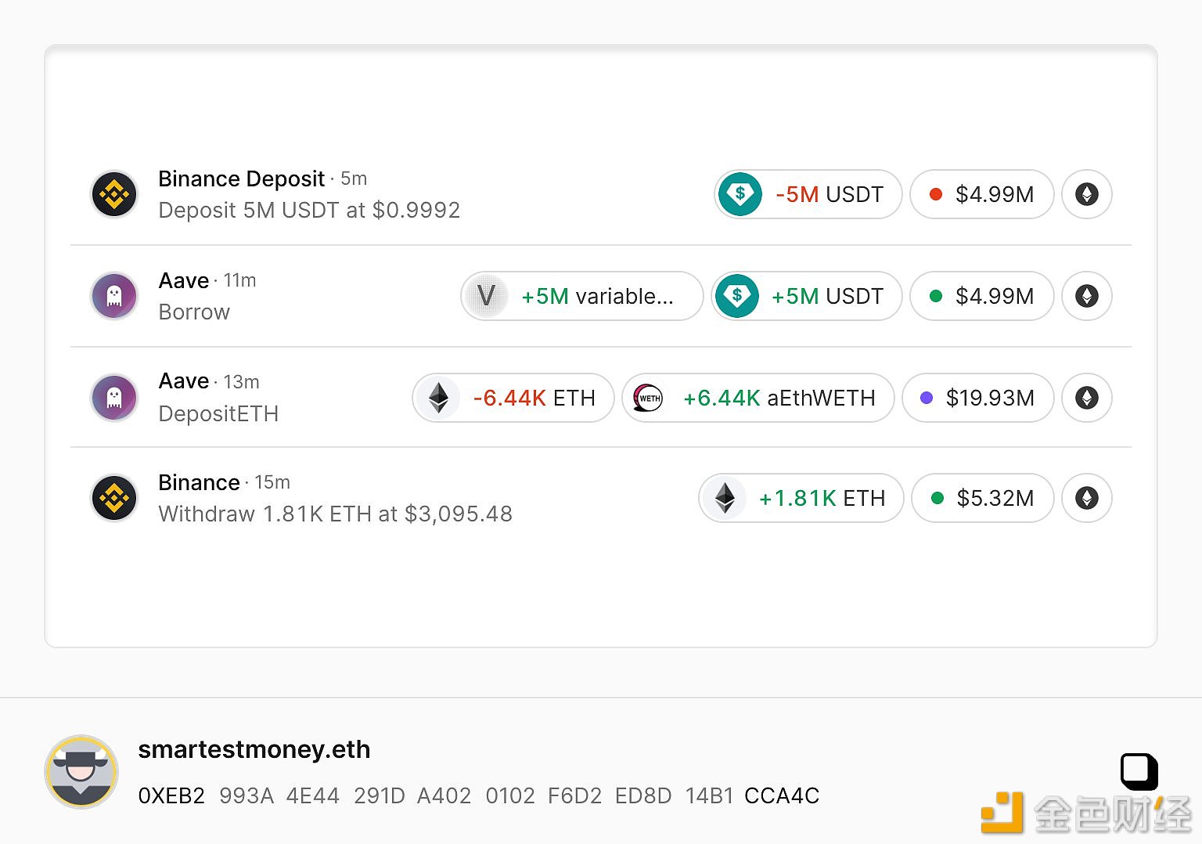1202x844 pixels.
Task: Open Ethereum chain icon in Binance Deposit row
Action: [x=1087, y=194]
